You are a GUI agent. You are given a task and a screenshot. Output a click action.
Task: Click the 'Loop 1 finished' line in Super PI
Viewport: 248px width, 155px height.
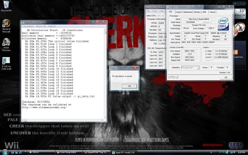coord(48,44)
